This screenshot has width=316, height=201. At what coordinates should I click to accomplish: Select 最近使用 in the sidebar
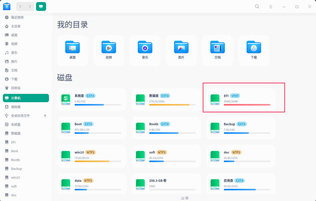pyautogui.click(x=26, y=17)
